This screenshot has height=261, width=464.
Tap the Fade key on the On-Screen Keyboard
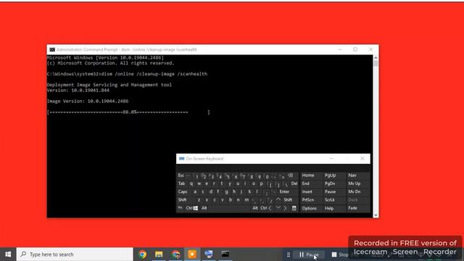352,208
